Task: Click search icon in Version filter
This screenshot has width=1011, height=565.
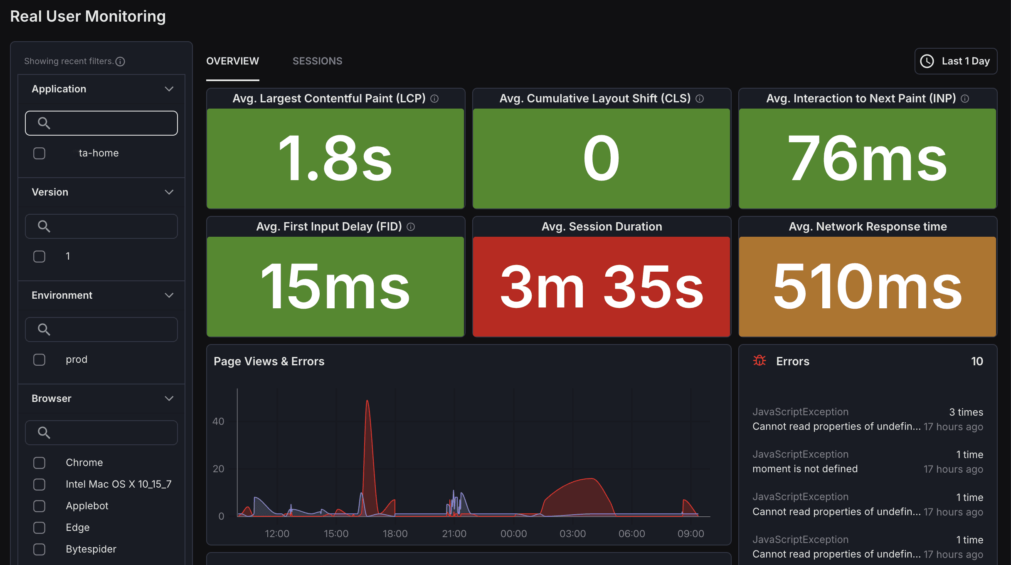Action: (x=44, y=226)
